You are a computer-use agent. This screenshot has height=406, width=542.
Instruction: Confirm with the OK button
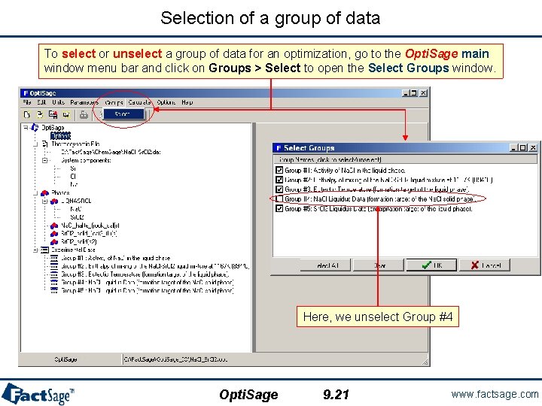[431, 265]
